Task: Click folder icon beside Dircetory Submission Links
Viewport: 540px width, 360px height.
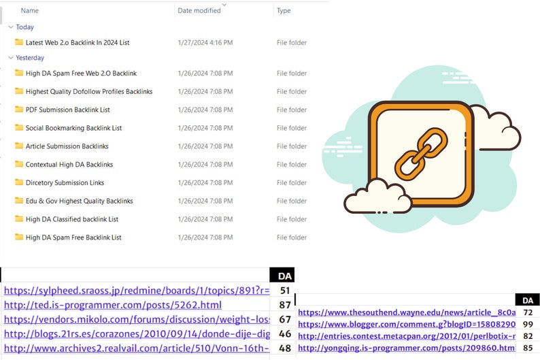Action: point(19,182)
